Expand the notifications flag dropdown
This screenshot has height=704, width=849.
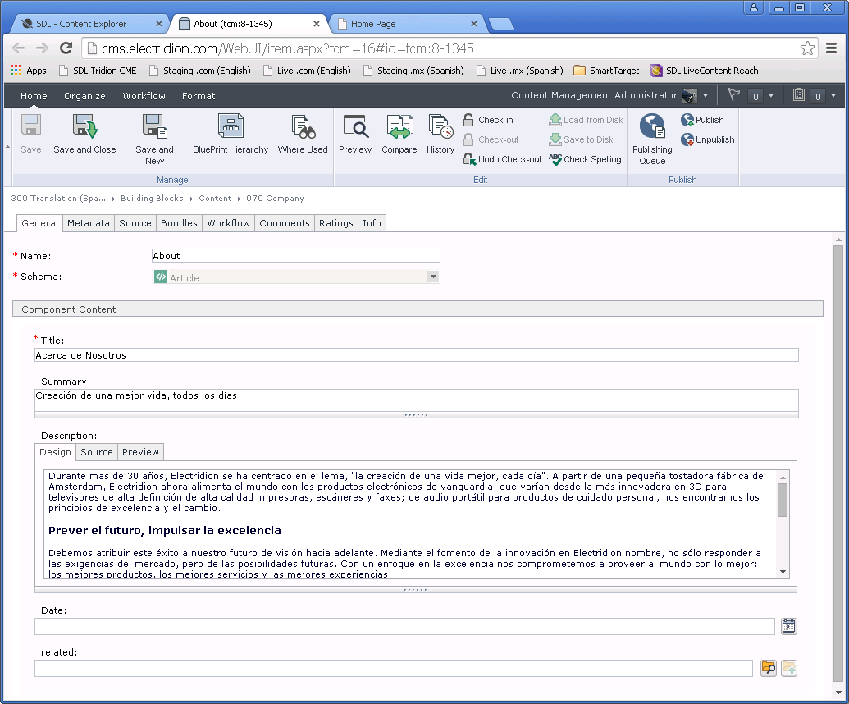[x=770, y=96]
